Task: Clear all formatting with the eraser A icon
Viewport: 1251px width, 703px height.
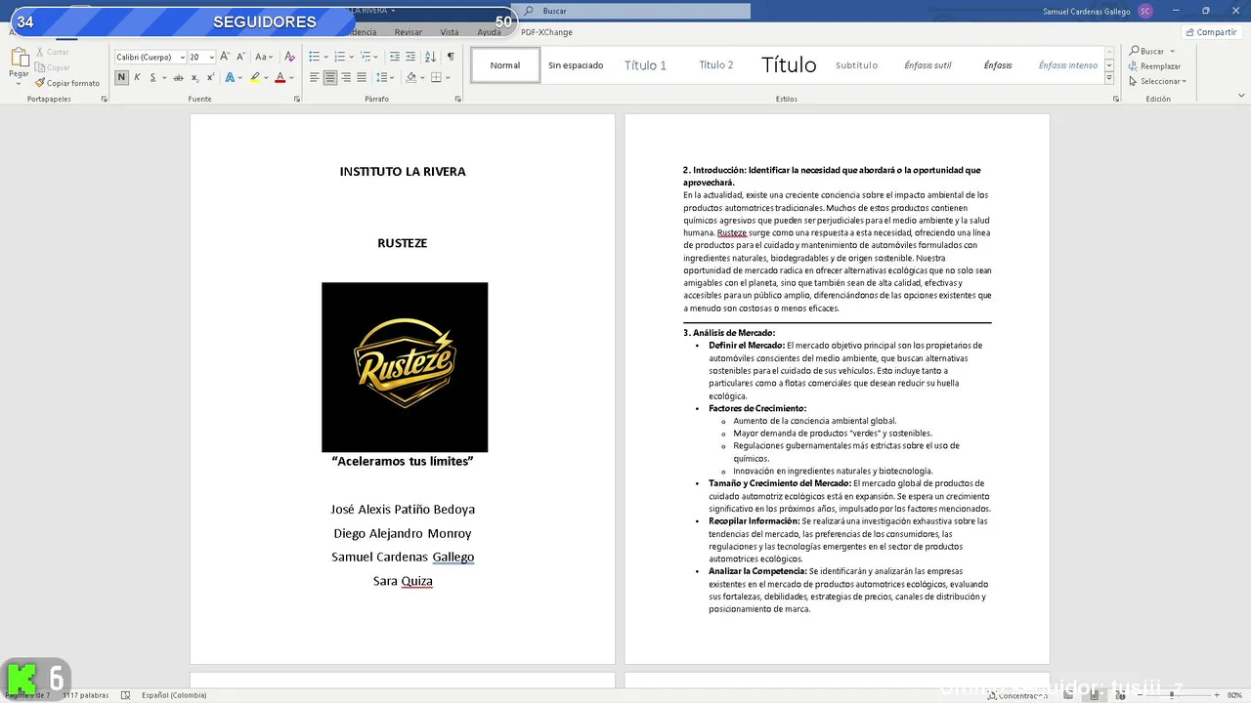Action: tap(291, 57)
